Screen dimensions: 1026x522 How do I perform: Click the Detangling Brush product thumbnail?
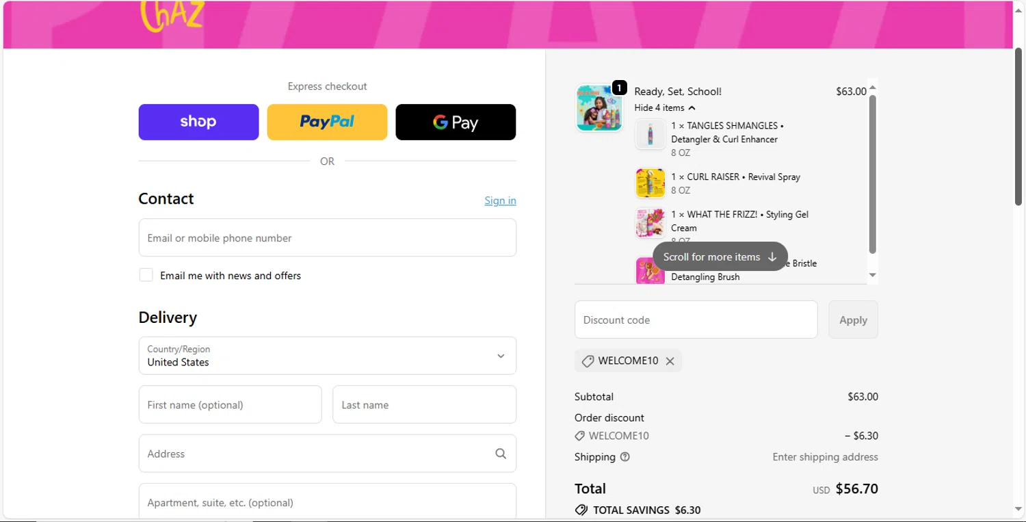coord(650,271)
